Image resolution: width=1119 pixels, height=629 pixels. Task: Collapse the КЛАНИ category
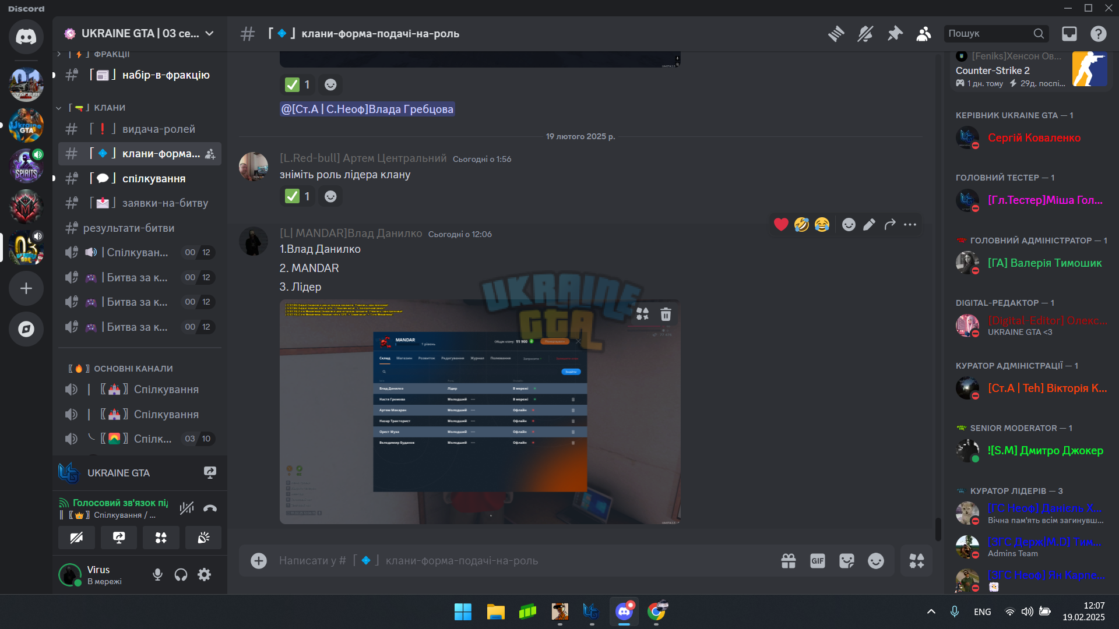point(96,108)
